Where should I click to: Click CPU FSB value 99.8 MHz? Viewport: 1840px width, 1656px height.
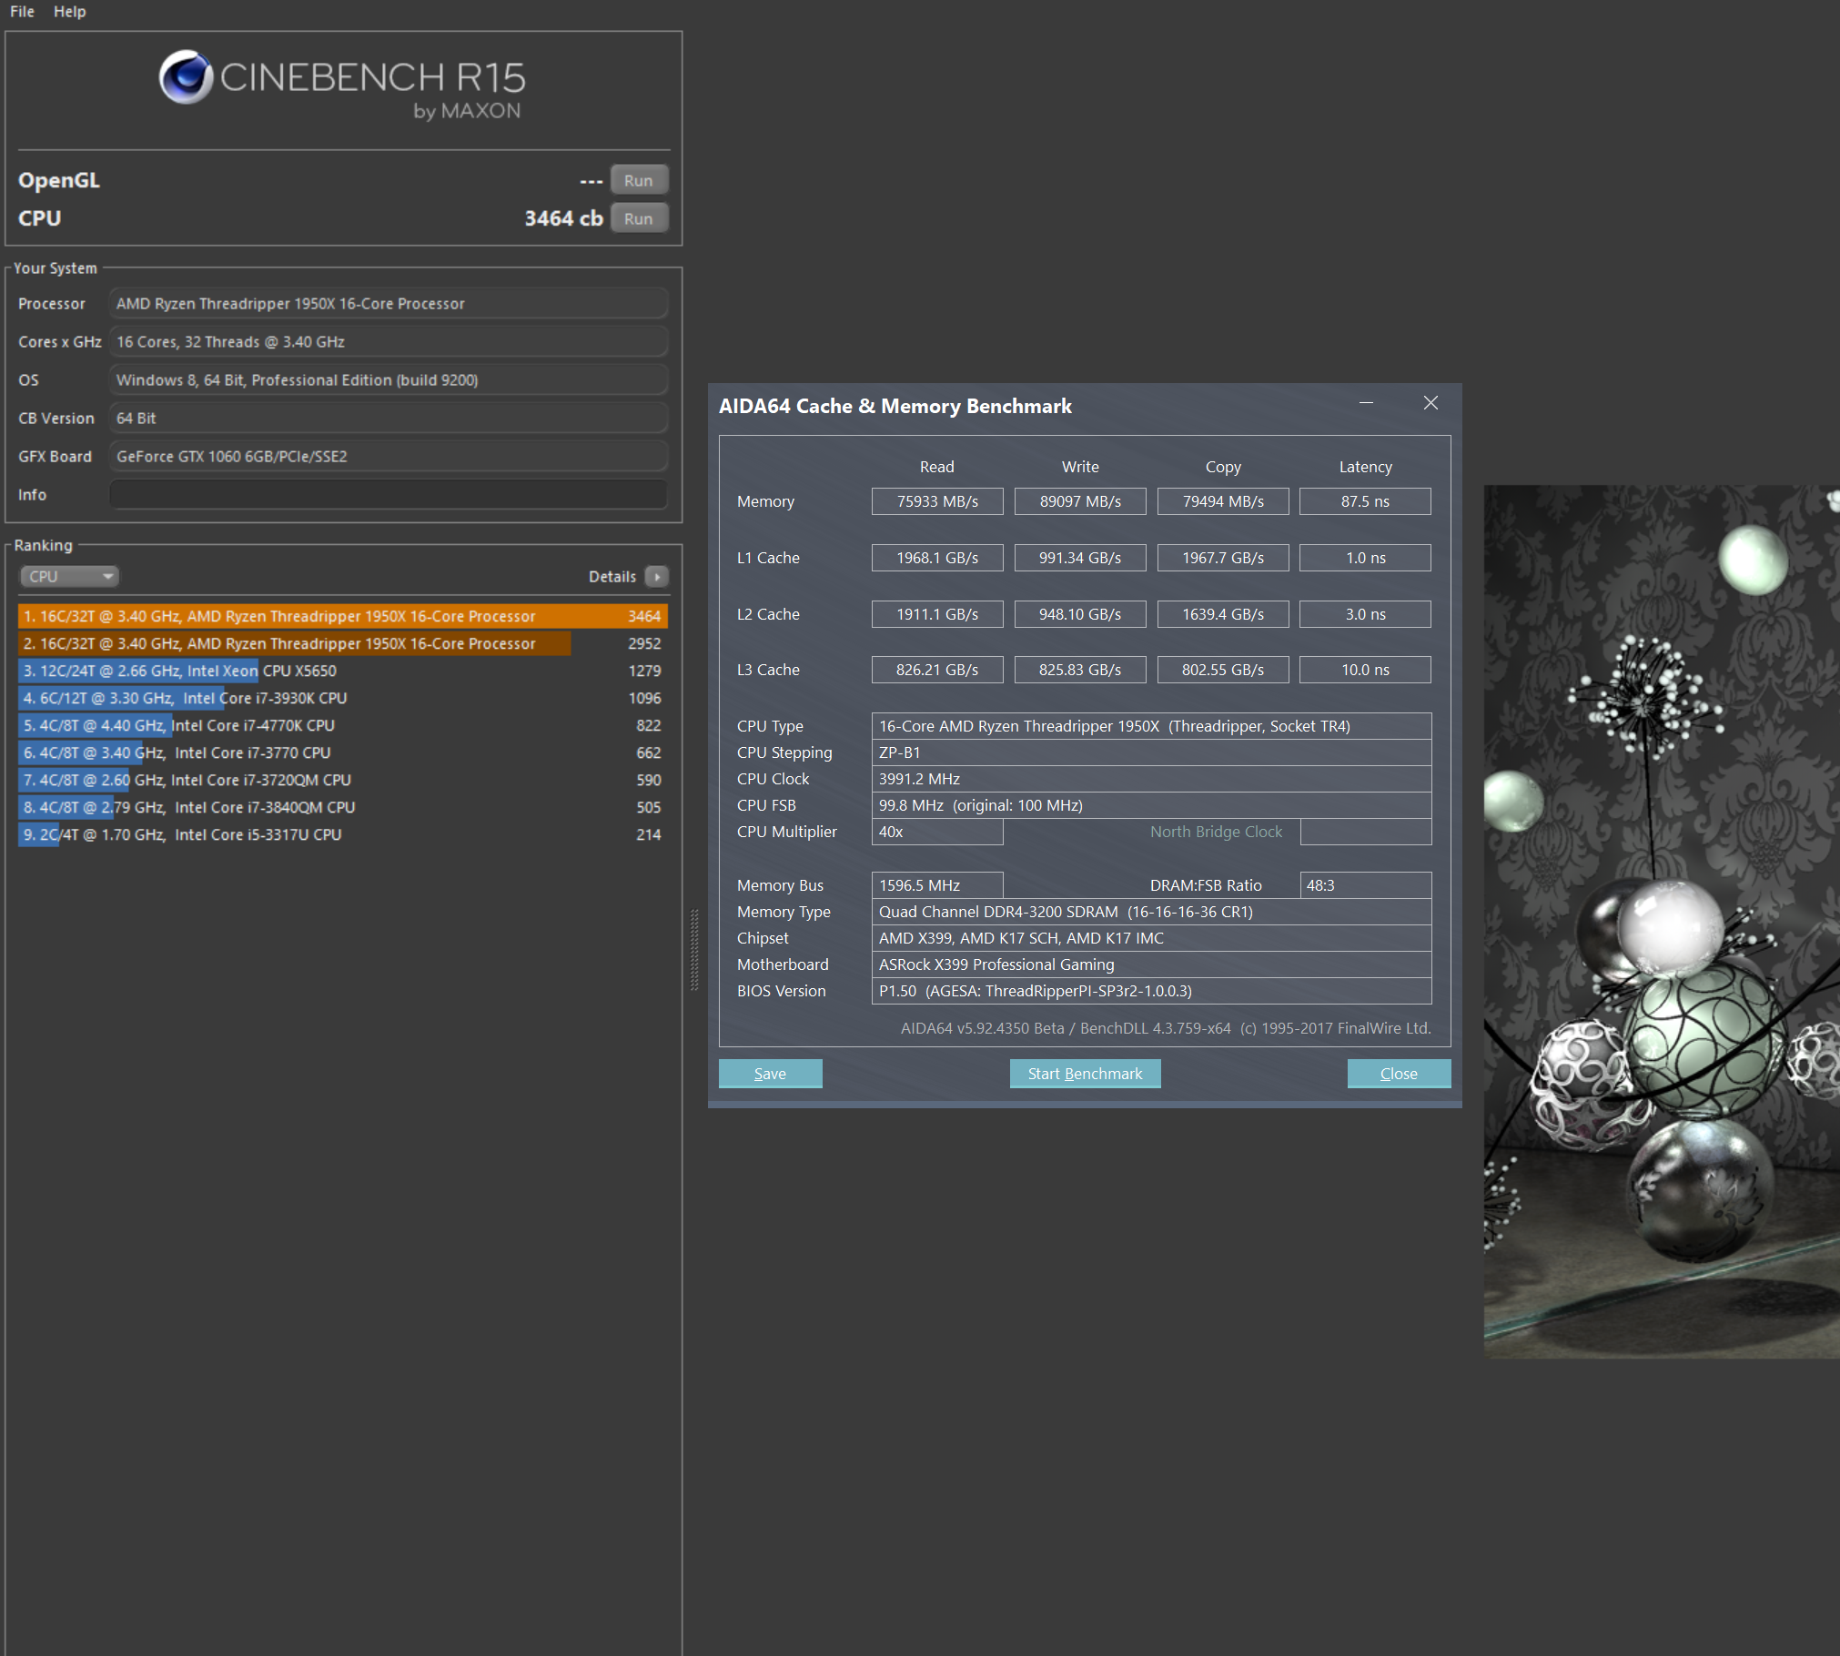point(1151,805)
